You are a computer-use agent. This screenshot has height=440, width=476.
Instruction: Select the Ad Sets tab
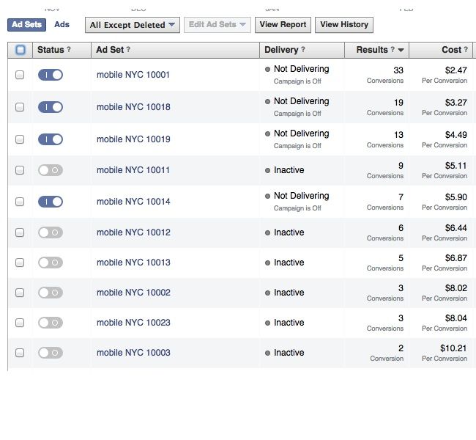tap(26, 25)
